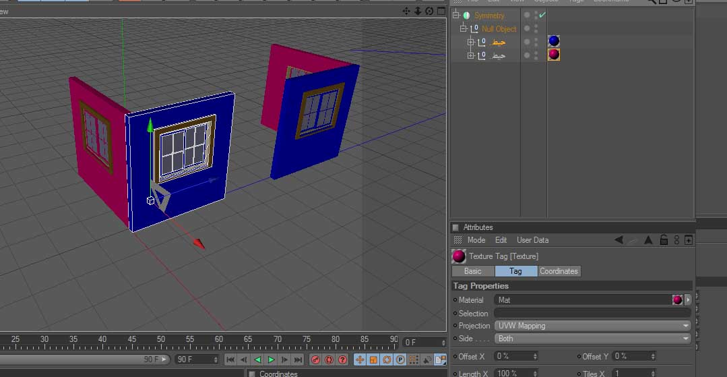Click the Symmetry object icon

[466, 16]
